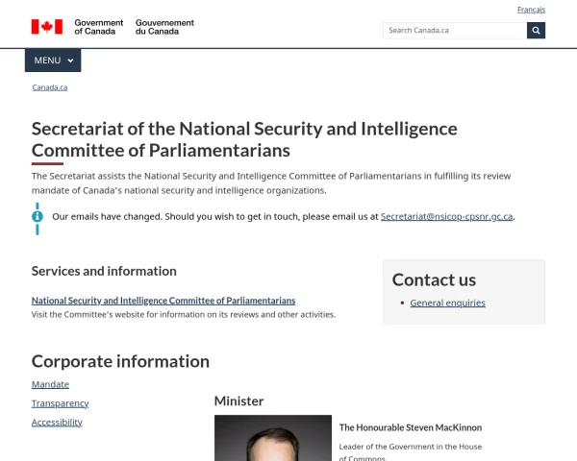The image size is (577, 461).
Task: Open the General enquiries link
Action: [447, 303]
